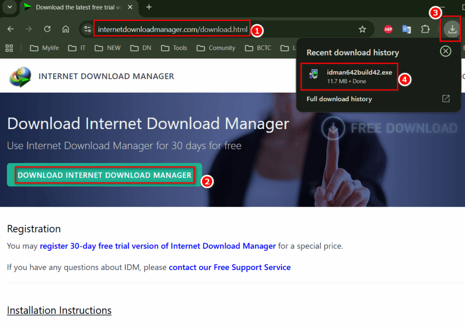Open the Google Translate extension icon
Image resolution: width=465 pixels, height=329 pixels.
pyautogui.click(x=406, y=29)
